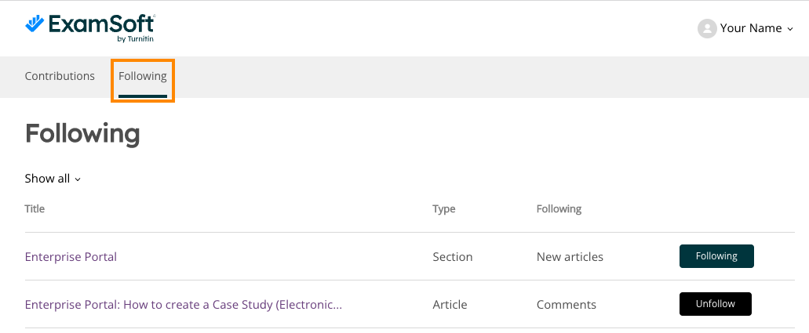The image size is (809, 333).
Task: Open the Enterprise Portal section link
Action: (71, 257)
